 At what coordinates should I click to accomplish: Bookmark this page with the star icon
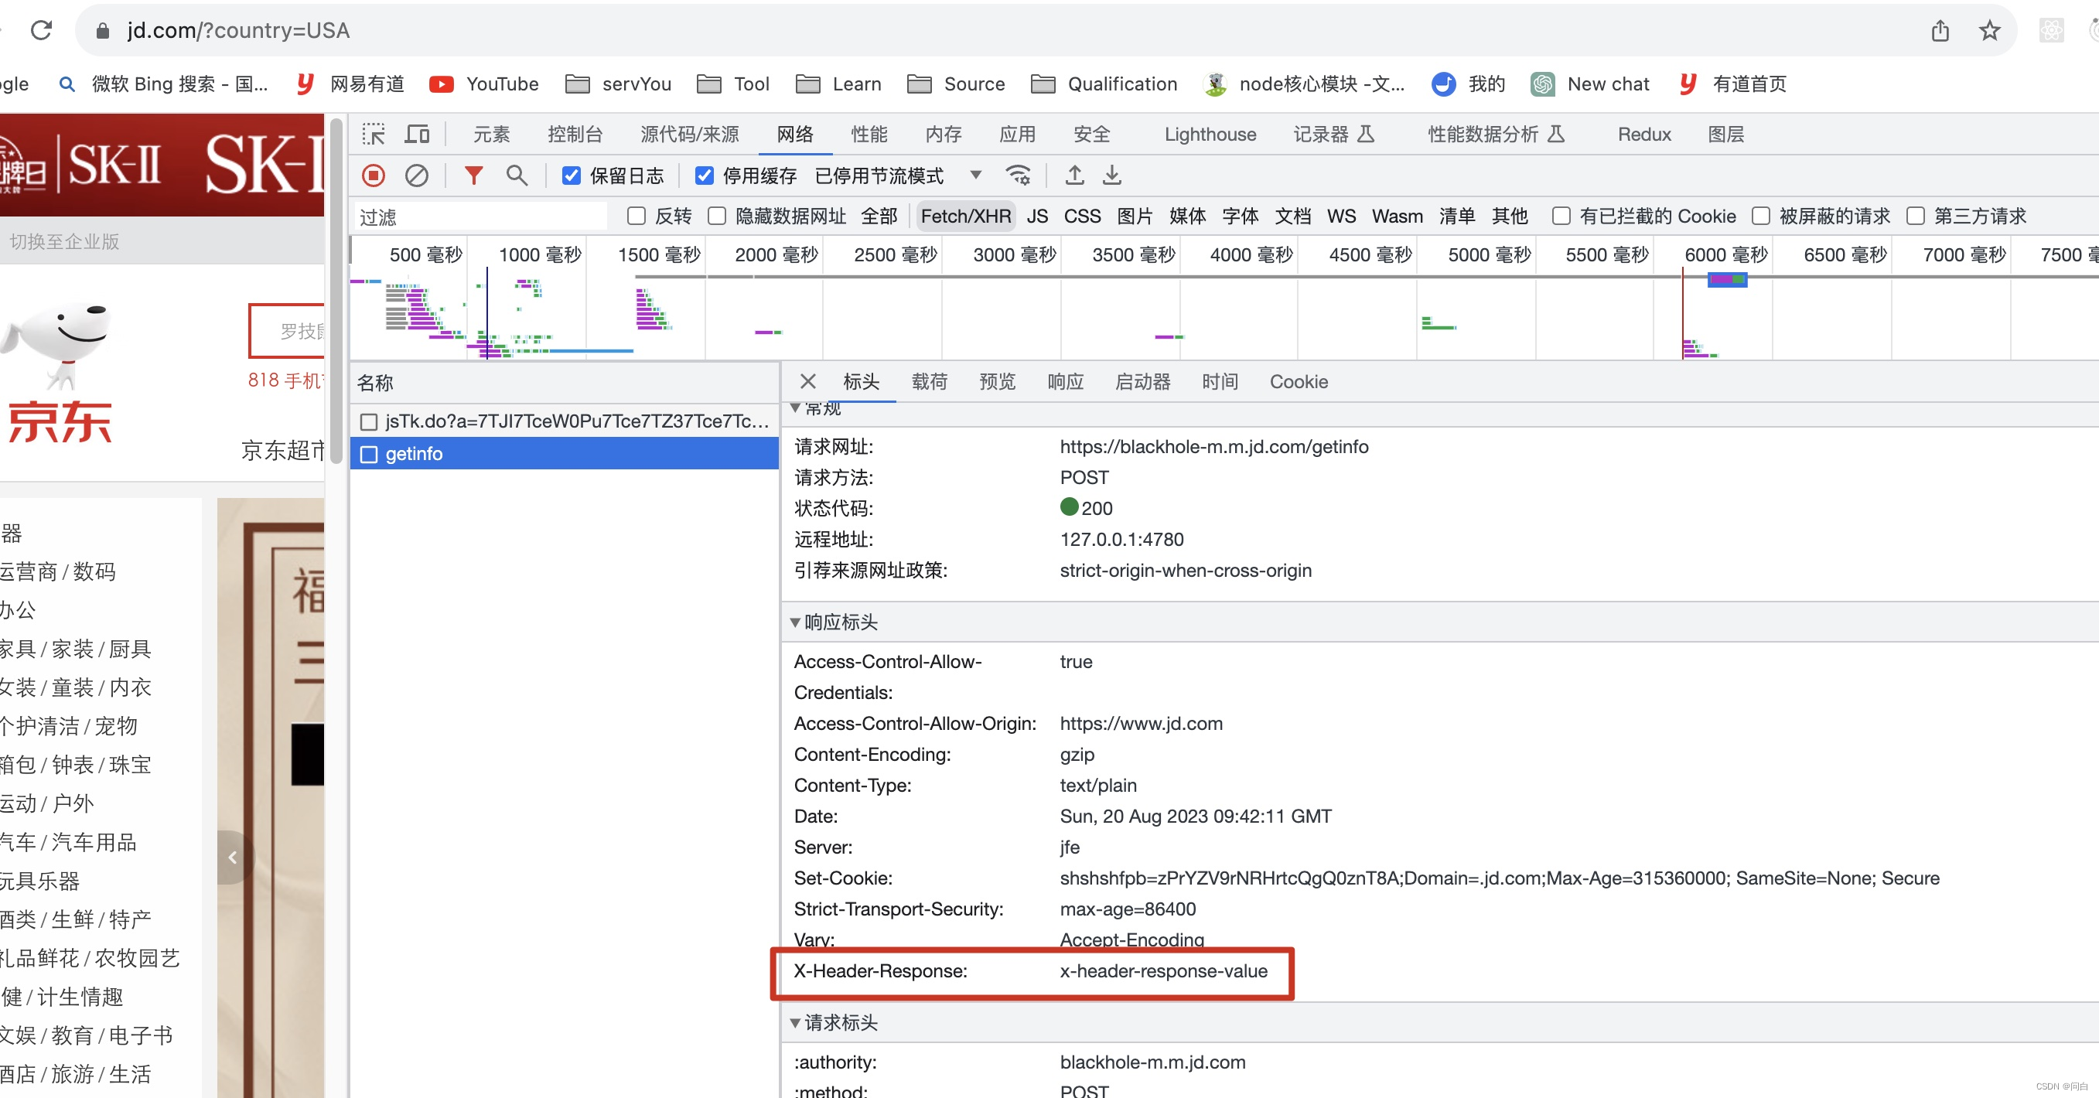pos(1990,30)
